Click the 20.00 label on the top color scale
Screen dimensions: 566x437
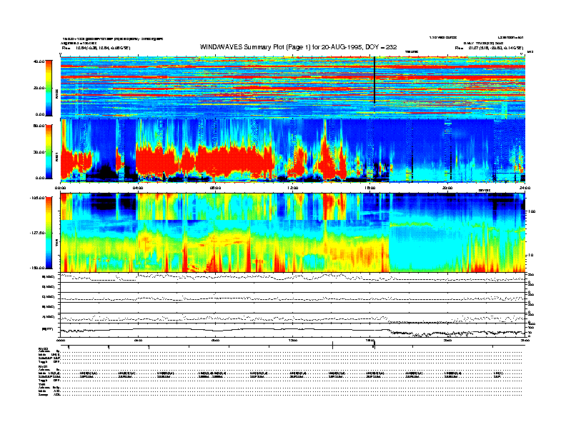[x=39, y=88]
